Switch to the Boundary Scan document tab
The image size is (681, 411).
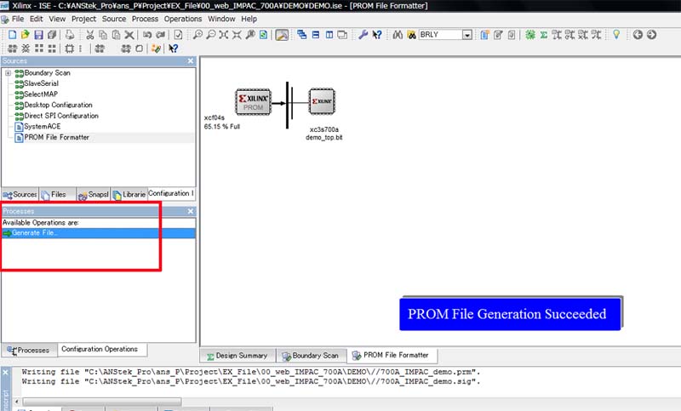coord(311,356)
